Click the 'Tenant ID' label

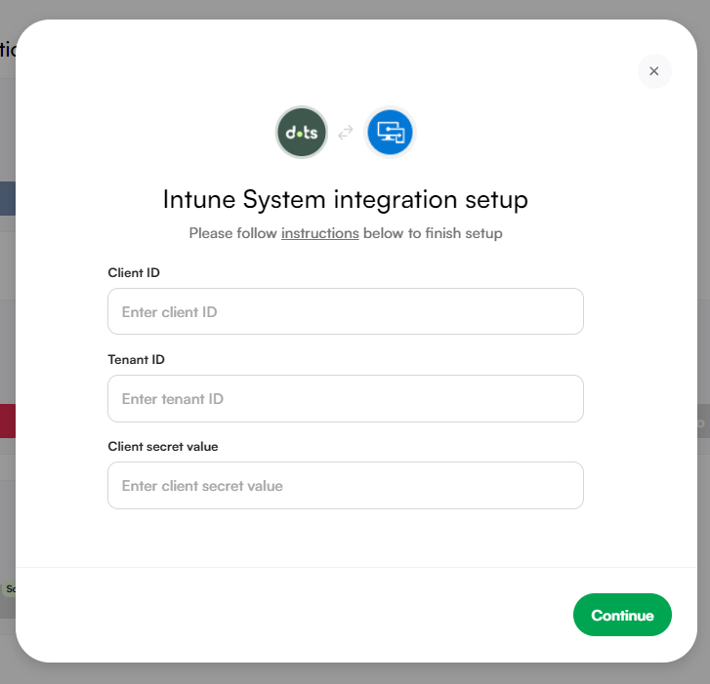tap(137, 360)
